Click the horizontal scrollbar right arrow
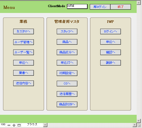142x128 pixels. (135, 125)
